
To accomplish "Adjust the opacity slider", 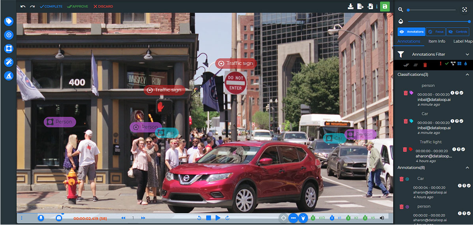I will 439,21.
